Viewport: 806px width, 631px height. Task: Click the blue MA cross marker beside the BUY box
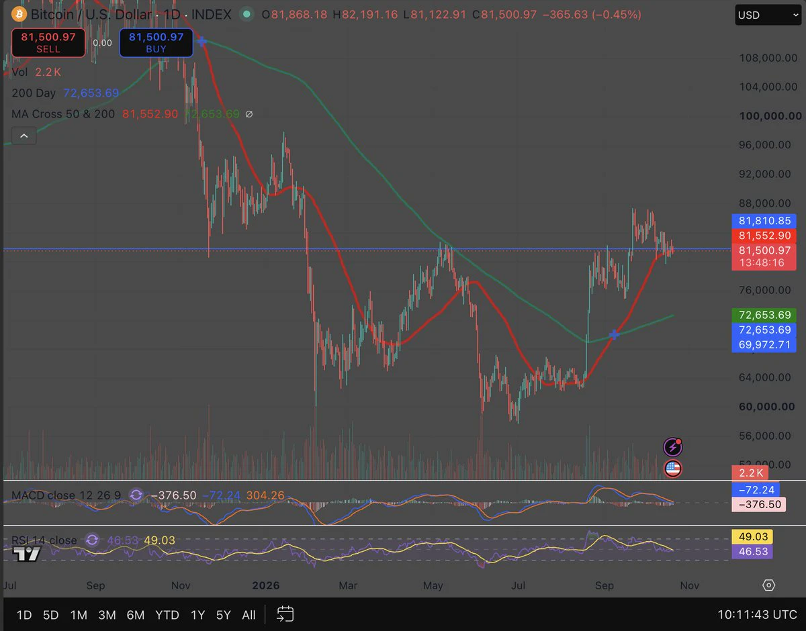(201, 42)
